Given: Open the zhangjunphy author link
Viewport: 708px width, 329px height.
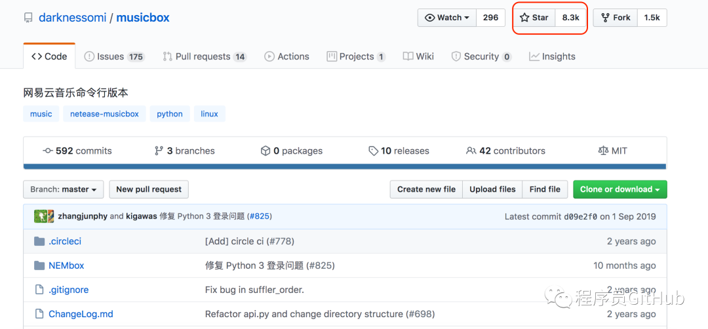Looking at the screenshot, I should point(83,216).
